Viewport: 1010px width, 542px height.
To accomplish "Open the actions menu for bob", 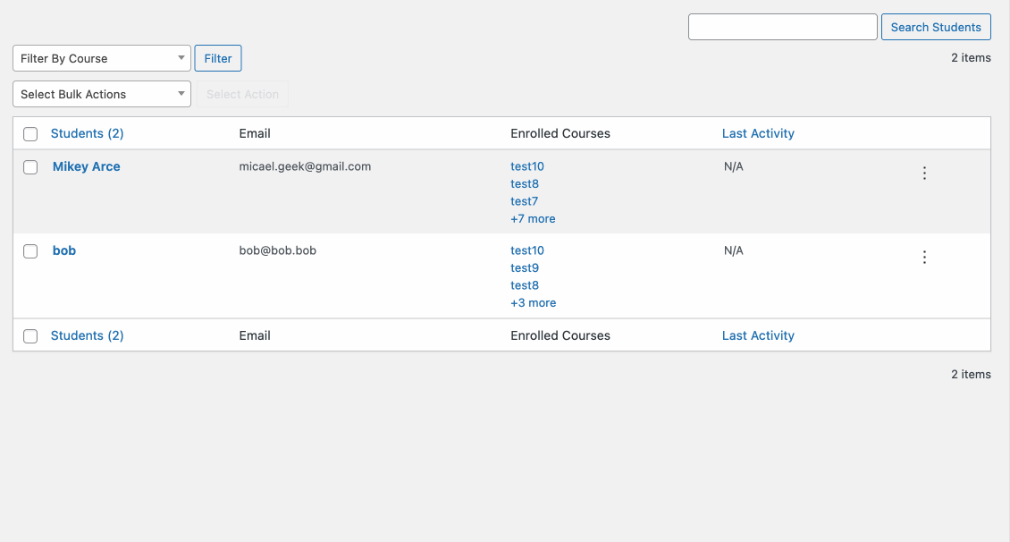I will pos(924,257).
